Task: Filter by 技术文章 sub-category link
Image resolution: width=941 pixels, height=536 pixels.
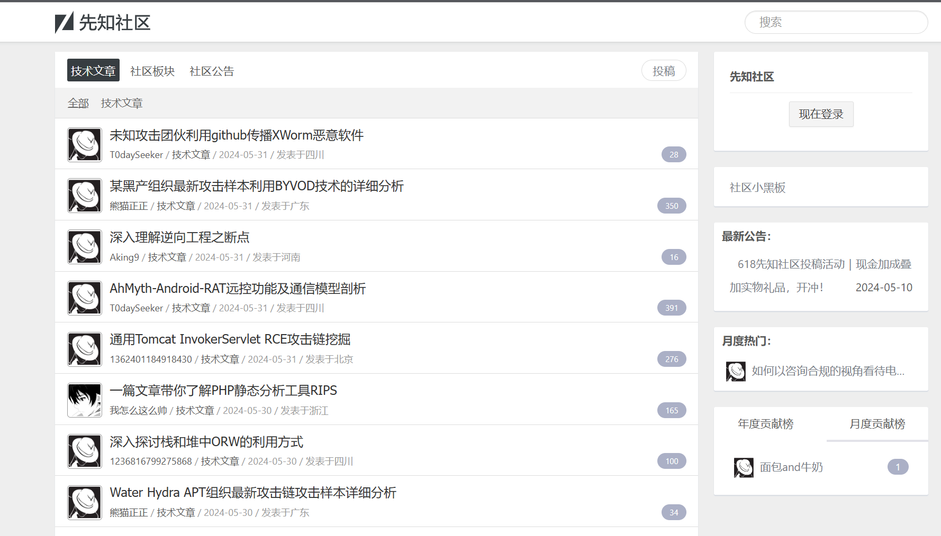Action: (x=122, y=103)
